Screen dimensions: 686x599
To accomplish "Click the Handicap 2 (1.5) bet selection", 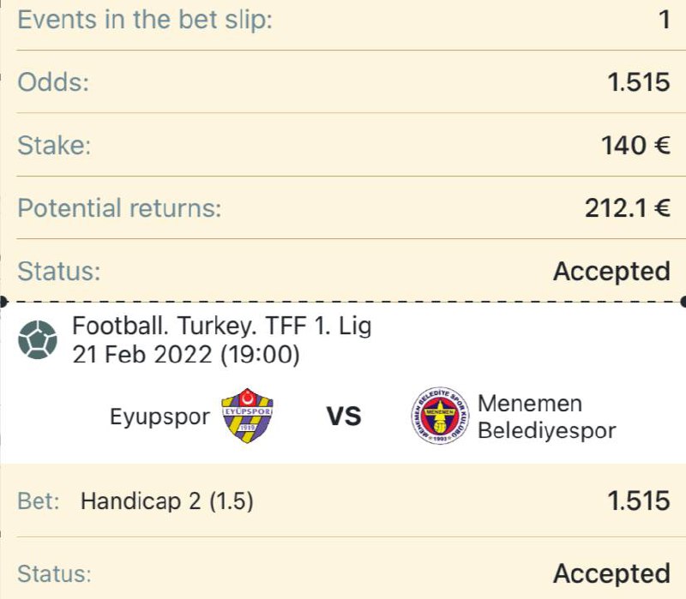I will pos(167,501).
